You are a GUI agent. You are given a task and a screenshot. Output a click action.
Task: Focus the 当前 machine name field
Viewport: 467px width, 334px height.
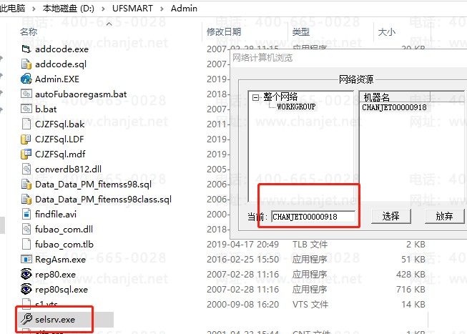click(x=313, y=217)
